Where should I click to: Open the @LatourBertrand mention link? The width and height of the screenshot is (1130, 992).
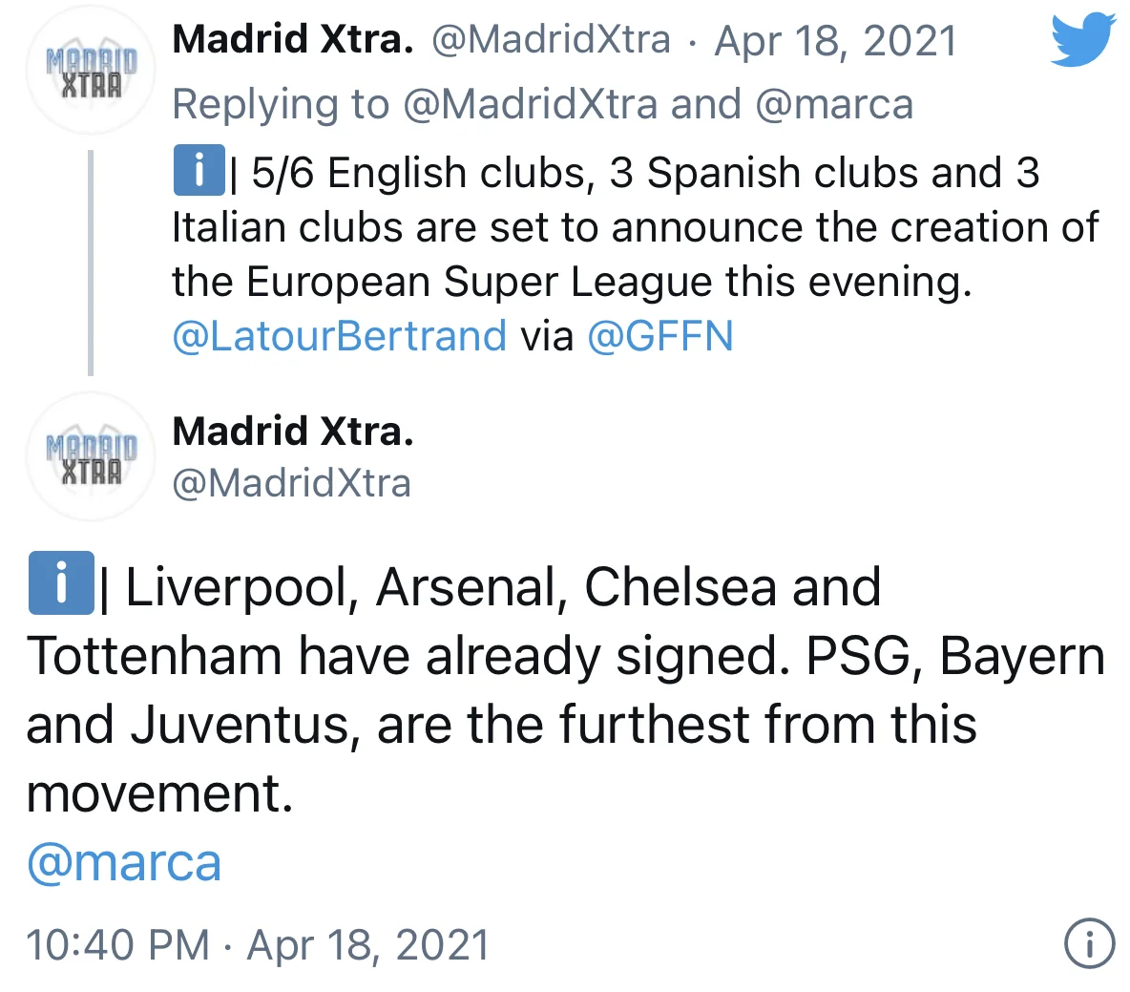[x=339, y=336]
